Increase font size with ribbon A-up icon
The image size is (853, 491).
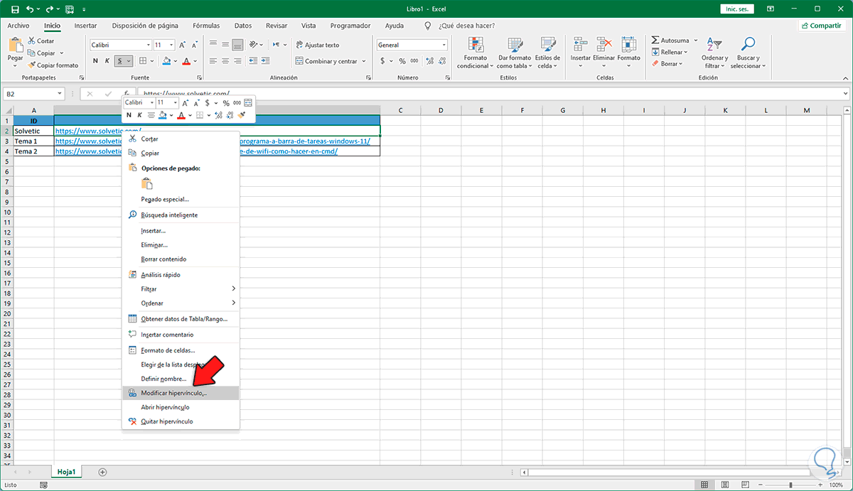click(183, 45)
